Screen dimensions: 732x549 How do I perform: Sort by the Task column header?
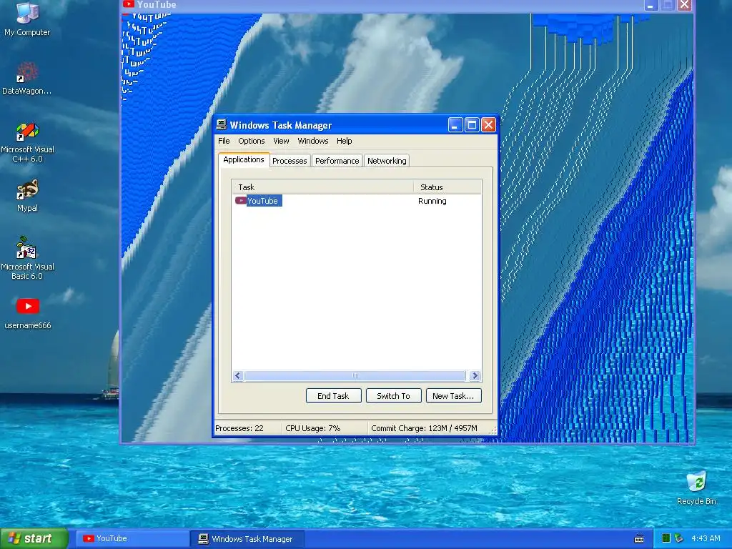322,187
